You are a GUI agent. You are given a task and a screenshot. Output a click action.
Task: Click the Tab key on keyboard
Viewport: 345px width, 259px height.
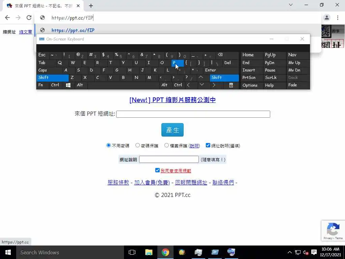[x=46, y=63]
